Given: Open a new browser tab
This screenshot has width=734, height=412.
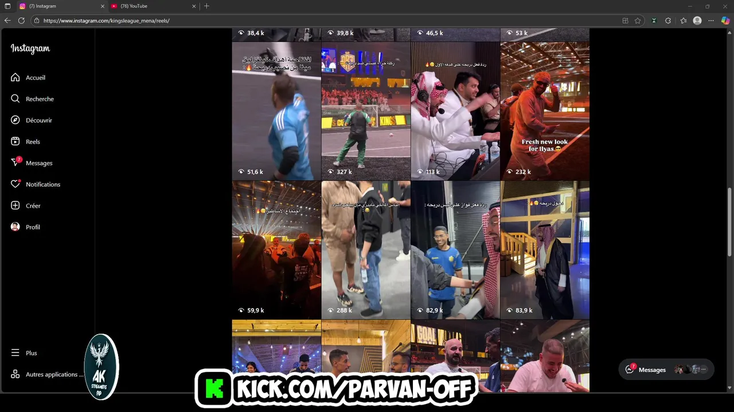Looking at the screenshot, I should pyautogui.click(x=206, y=6).
